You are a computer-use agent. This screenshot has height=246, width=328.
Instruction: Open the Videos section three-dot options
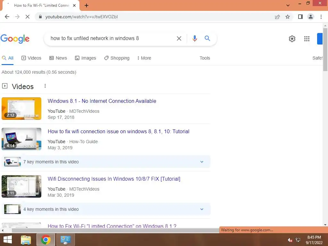(45, 86)
